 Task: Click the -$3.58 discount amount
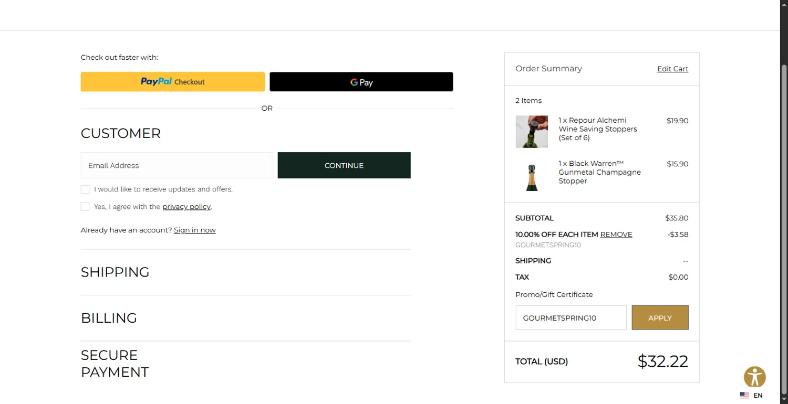678,235
